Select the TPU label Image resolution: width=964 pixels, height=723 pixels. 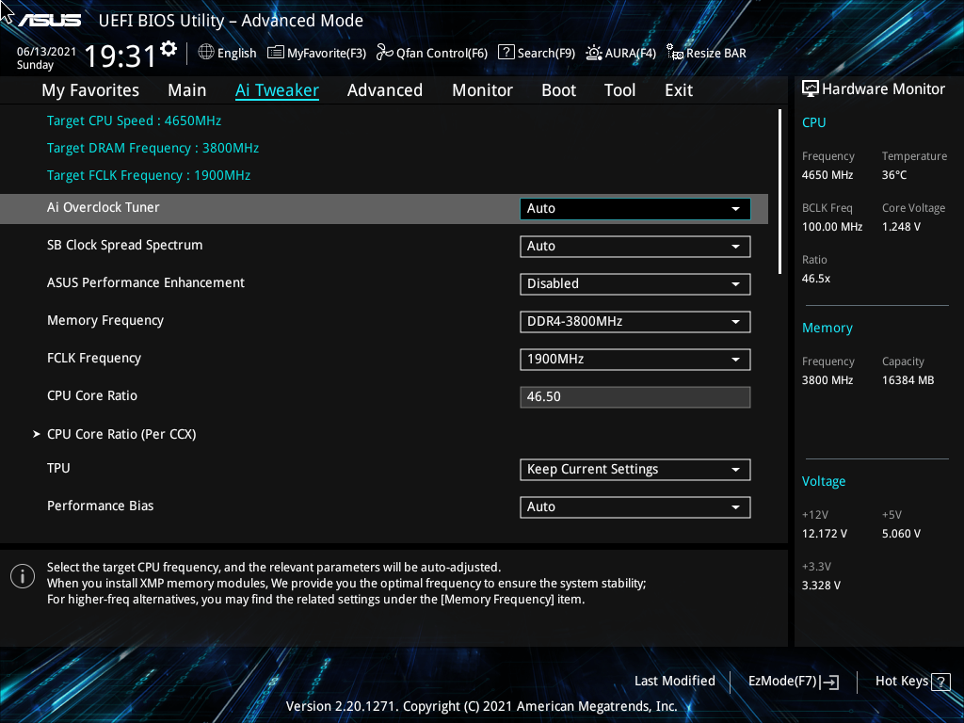tap(58, 469)
